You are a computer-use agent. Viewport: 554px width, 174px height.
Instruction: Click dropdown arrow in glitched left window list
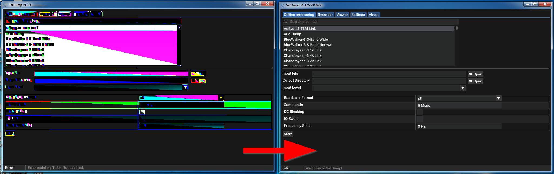click(179, 27)
